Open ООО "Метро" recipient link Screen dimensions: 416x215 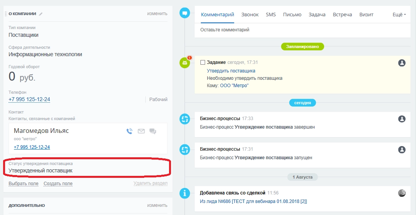pos(235,86)
